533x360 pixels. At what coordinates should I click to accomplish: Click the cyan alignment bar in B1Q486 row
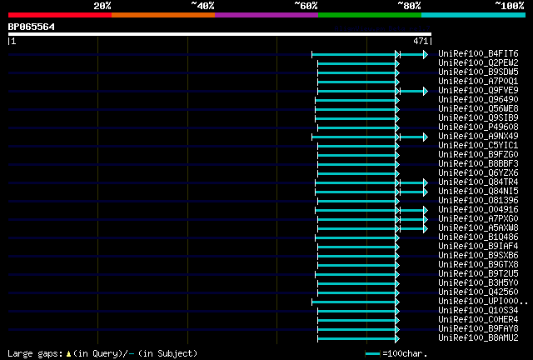click(357, 238)
